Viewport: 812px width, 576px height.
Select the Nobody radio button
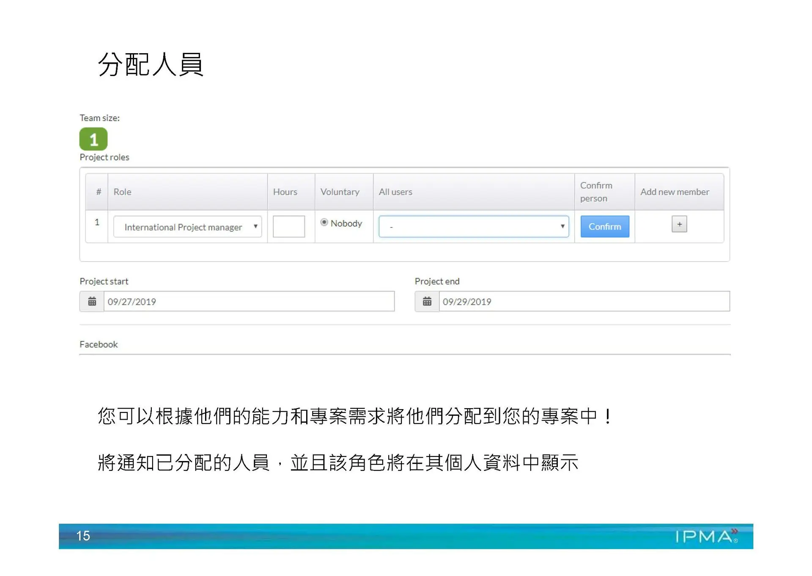324,222
